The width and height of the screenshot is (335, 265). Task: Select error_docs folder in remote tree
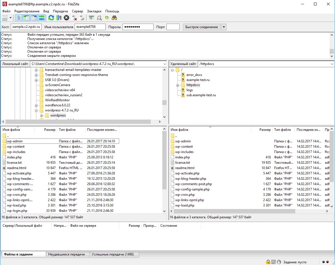tap(194, 75)
